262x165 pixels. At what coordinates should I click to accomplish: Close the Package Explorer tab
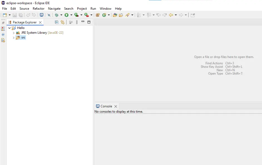(40, 23)
